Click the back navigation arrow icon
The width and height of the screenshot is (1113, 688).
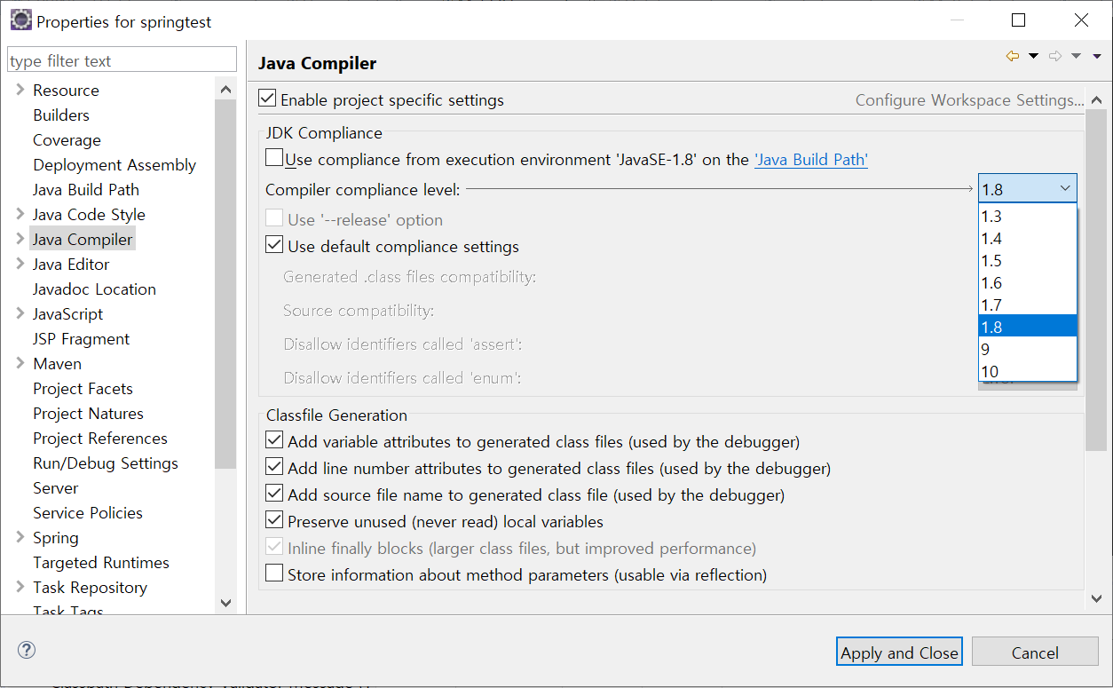(x=1012, y=56)
